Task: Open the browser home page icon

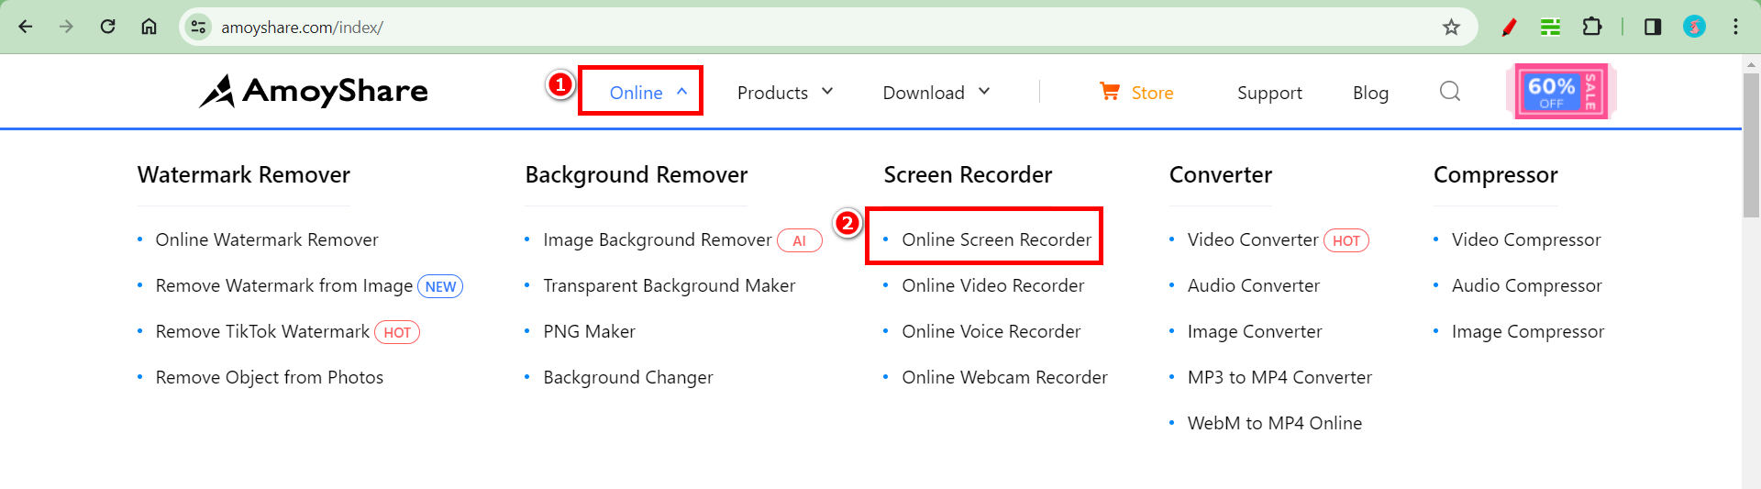Action: coord(149,27)
